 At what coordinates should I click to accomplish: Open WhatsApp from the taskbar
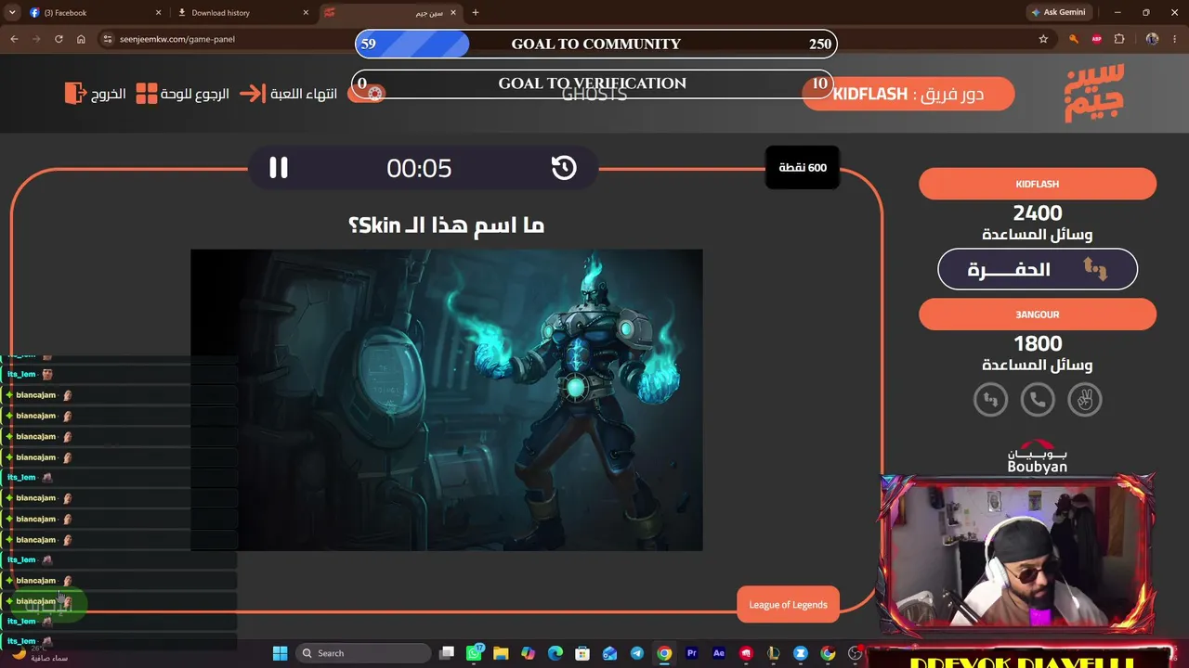pyautogui.click(x=474, y=653)
